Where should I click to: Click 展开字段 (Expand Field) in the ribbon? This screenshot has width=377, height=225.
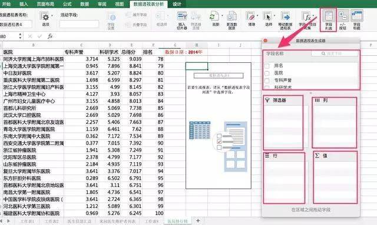pyautogui.click(x=136, y=15)
